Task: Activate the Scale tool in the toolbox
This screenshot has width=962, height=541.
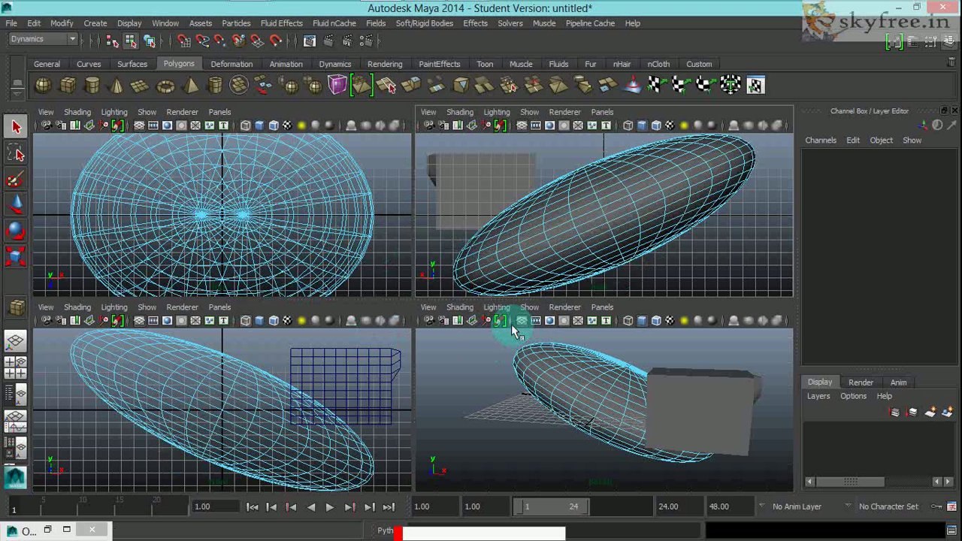Action: point(17,256)
